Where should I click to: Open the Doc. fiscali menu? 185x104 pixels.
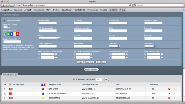click(67, 10)
